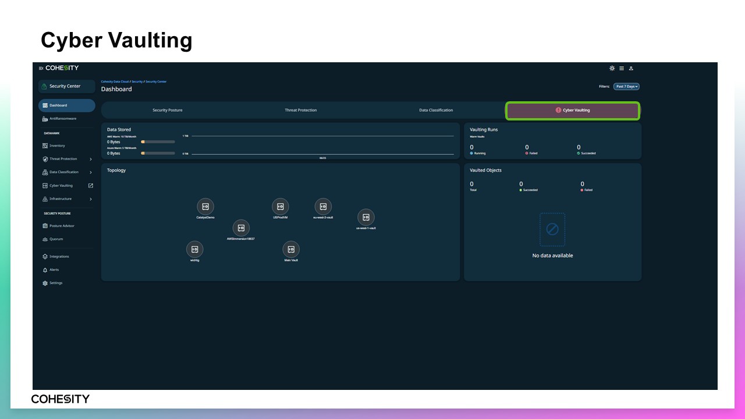
Task: Click the Failed count in Vaulting Runs
Action: pos(527,148)
